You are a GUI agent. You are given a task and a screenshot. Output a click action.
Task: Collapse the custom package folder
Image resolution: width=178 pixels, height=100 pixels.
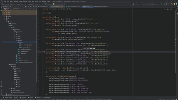pos(17,42)
